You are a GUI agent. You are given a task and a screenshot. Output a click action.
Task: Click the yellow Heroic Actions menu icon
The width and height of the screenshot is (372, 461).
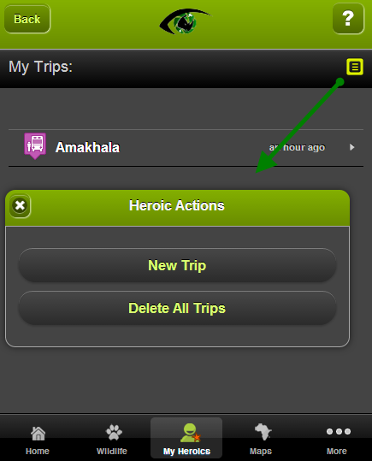(355, 67)
